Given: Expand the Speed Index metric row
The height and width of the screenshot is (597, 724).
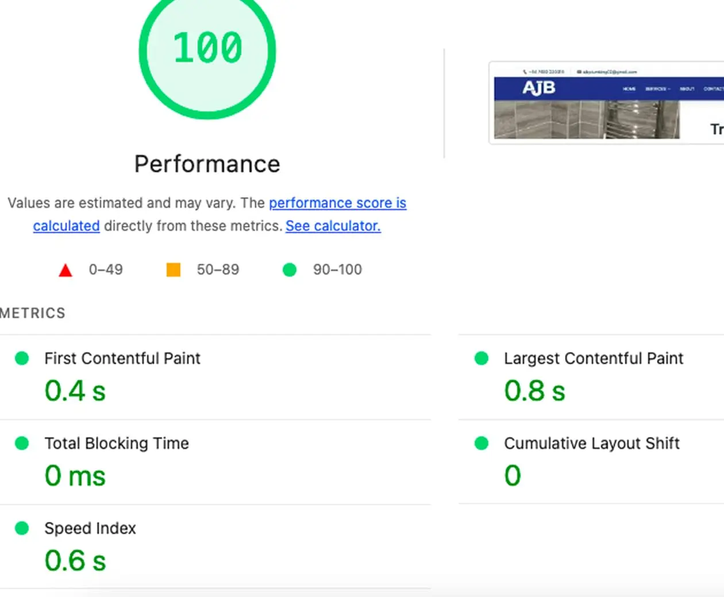Looking at the screenshot, I should tap(90, 528).
